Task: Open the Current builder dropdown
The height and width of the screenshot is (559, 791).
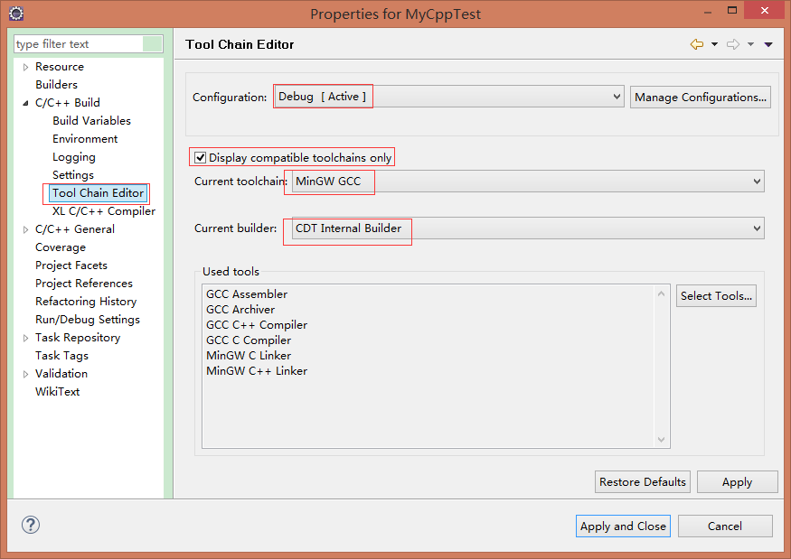Action: [528, 228]
